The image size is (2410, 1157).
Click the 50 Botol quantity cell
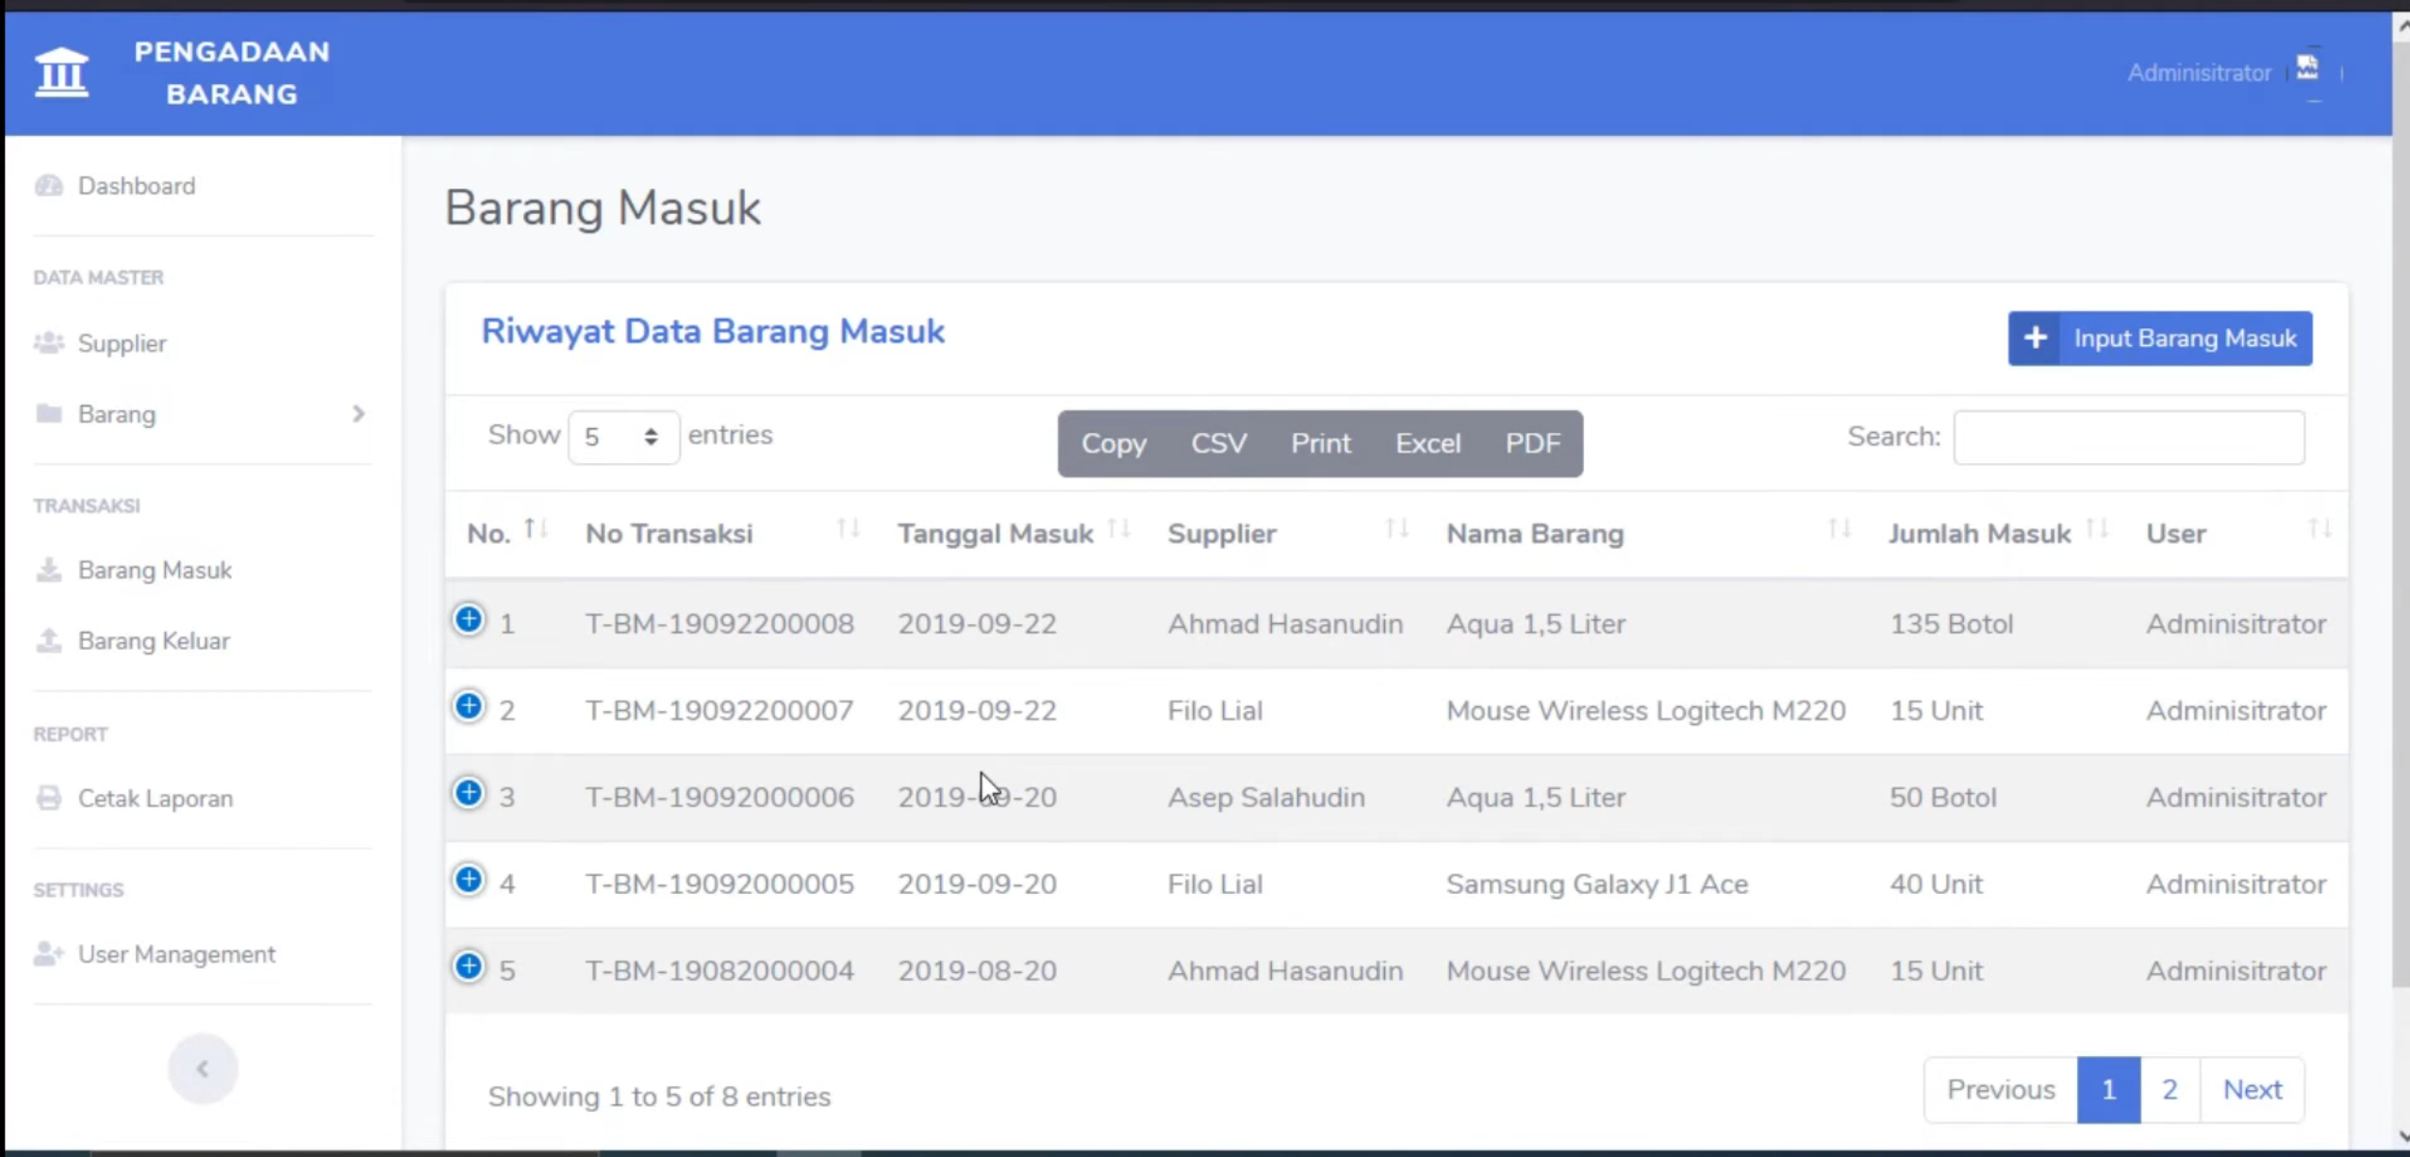[1942, 797]
